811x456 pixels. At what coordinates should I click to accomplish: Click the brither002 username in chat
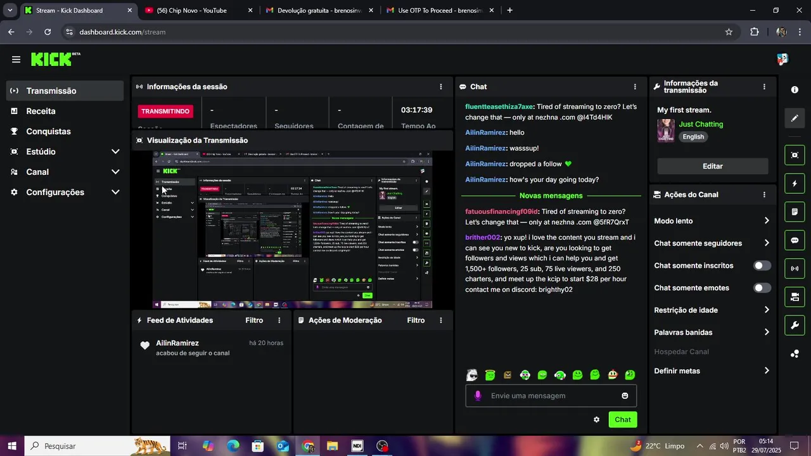point(483,237)
